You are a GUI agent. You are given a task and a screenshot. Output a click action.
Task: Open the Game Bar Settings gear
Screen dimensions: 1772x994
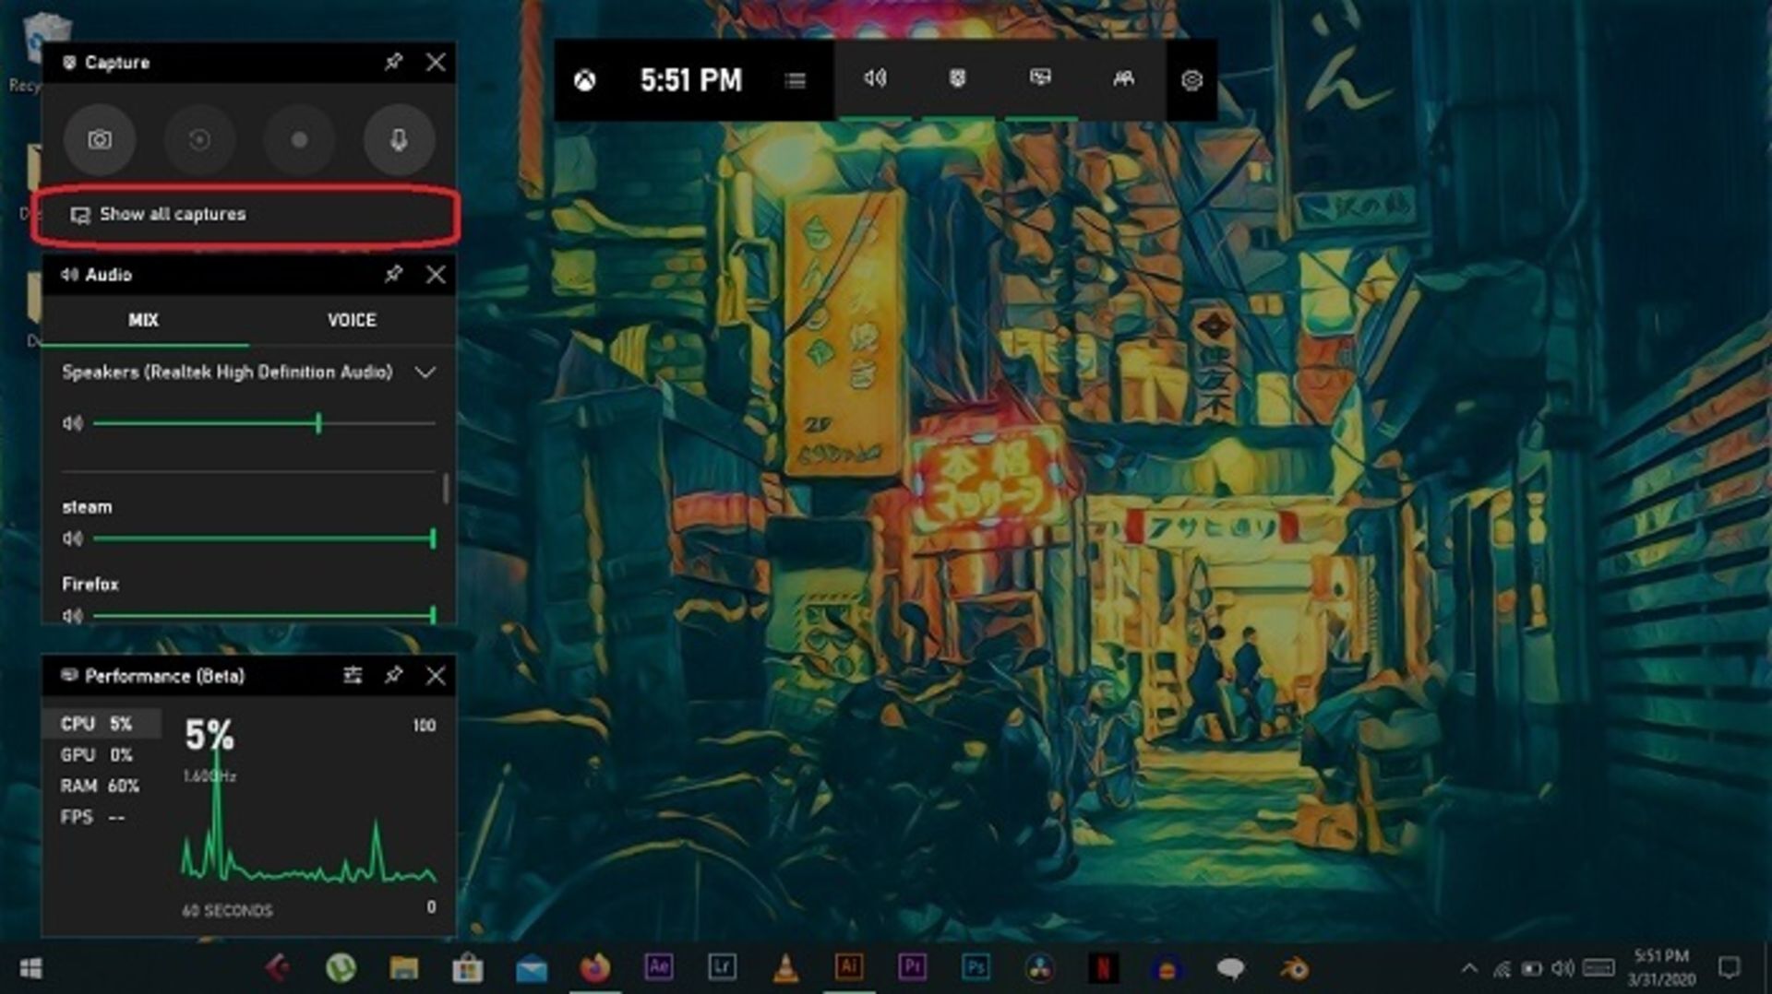[x=1192, y=80]
